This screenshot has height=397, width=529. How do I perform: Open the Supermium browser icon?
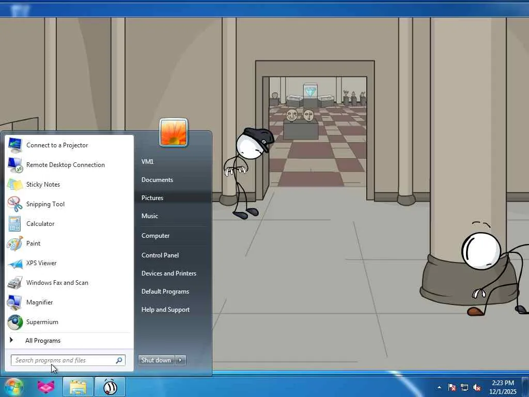pos(15,322)
